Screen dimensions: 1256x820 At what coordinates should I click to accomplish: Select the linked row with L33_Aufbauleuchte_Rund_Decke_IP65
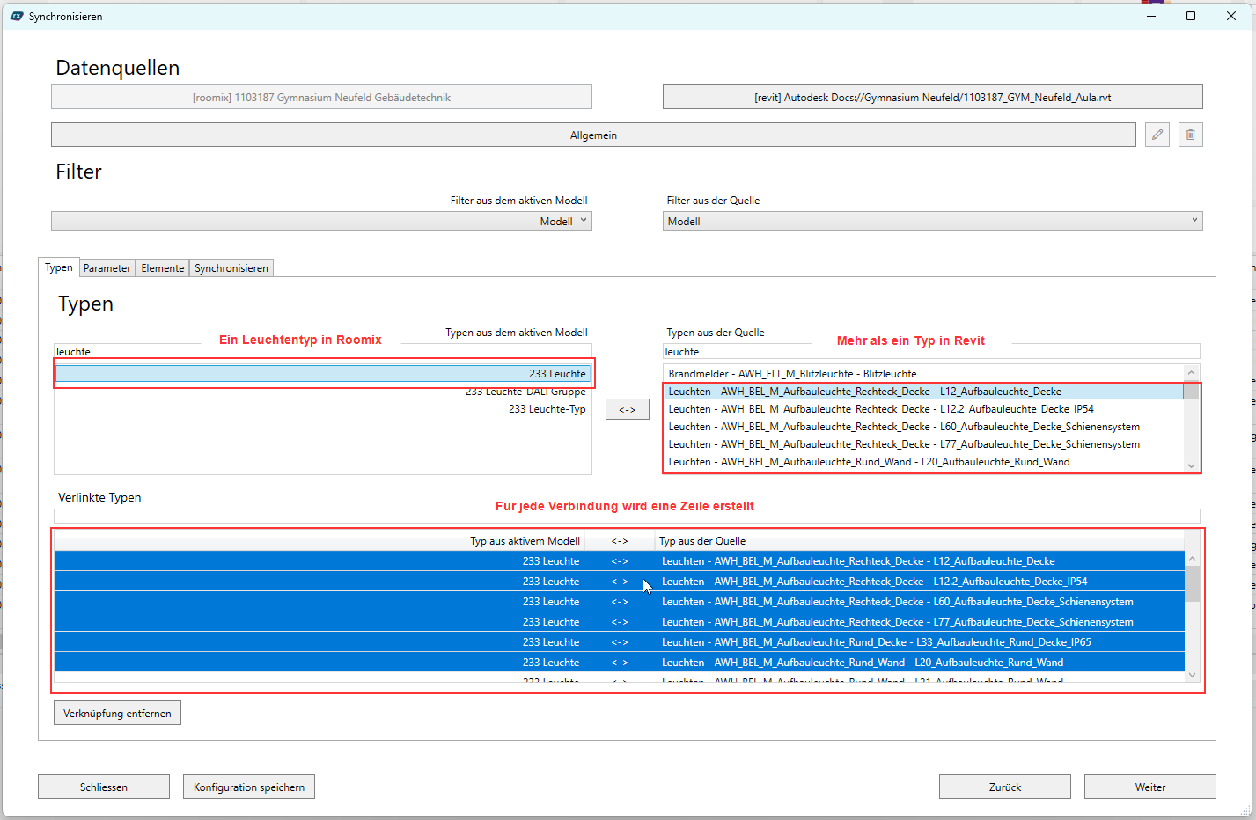pos(876,642)
